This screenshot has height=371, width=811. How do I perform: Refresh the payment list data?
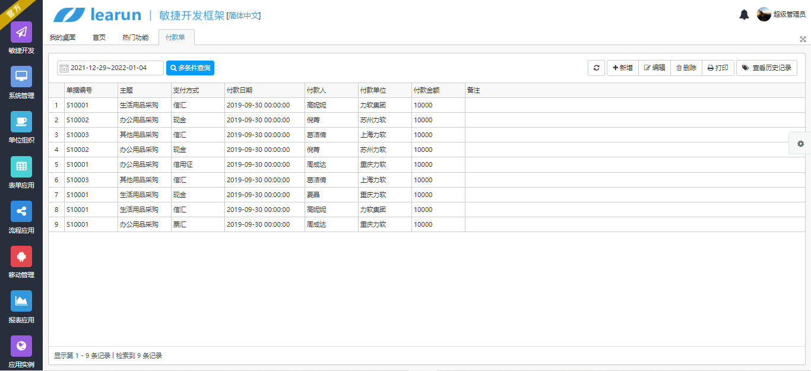point(596,68)
